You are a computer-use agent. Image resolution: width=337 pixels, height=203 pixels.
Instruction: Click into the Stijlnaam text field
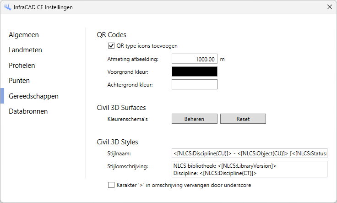point(250,153)
